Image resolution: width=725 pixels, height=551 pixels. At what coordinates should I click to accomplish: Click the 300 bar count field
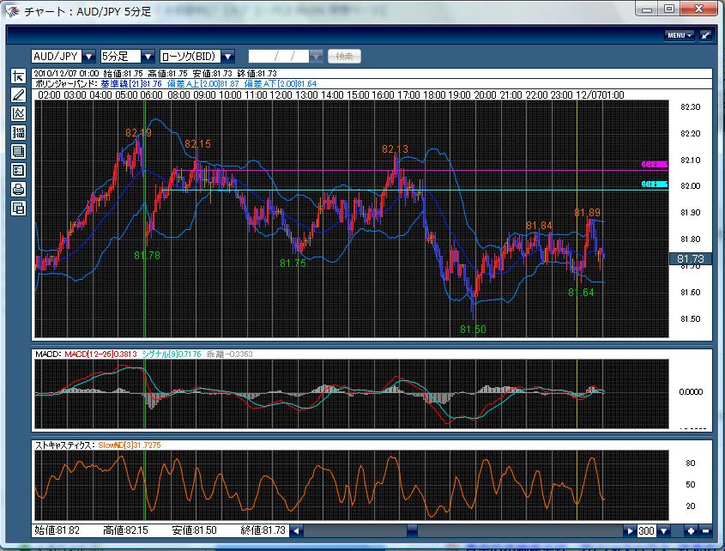coord(647,530)
